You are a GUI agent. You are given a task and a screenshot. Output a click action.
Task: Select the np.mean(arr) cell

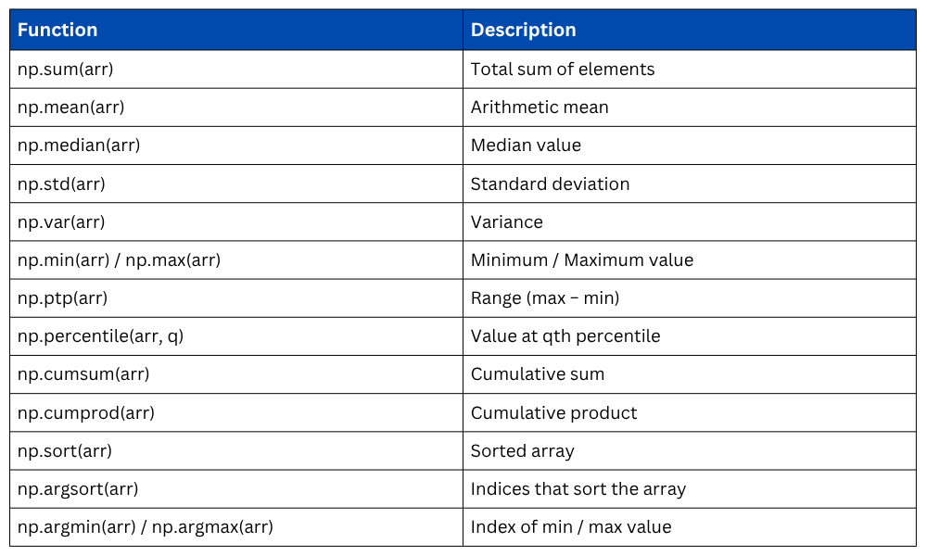[x=71, y=107]
